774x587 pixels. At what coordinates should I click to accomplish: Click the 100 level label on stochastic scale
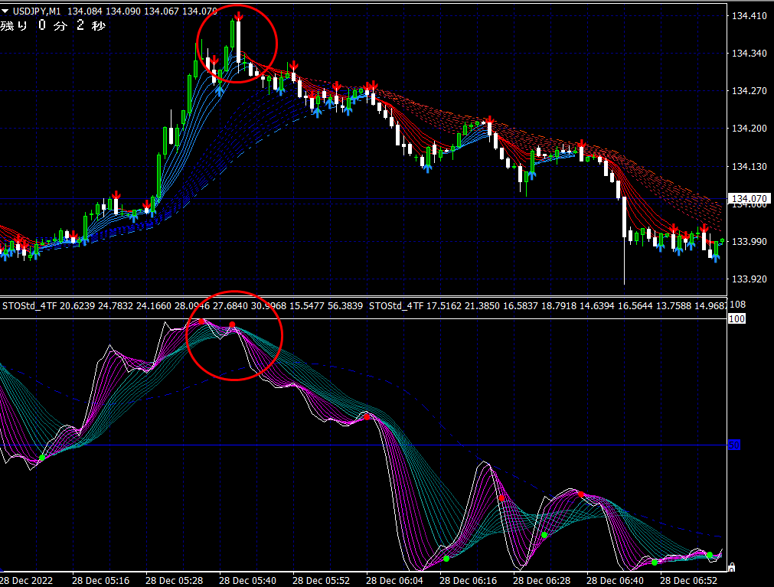(x=736, y=319)
